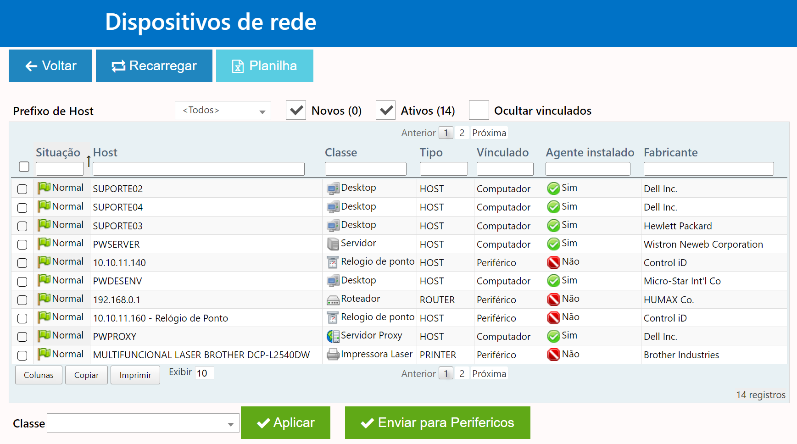Image resolution: width=797 pixels, height=444 pixels.
Task: Click the green flag icon for PWSERVER
Action: point(44,243)
